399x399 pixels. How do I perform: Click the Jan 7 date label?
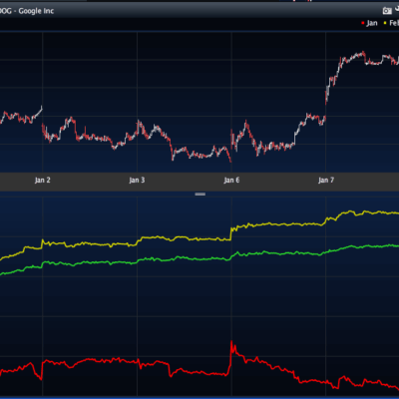tap(326, 181)
